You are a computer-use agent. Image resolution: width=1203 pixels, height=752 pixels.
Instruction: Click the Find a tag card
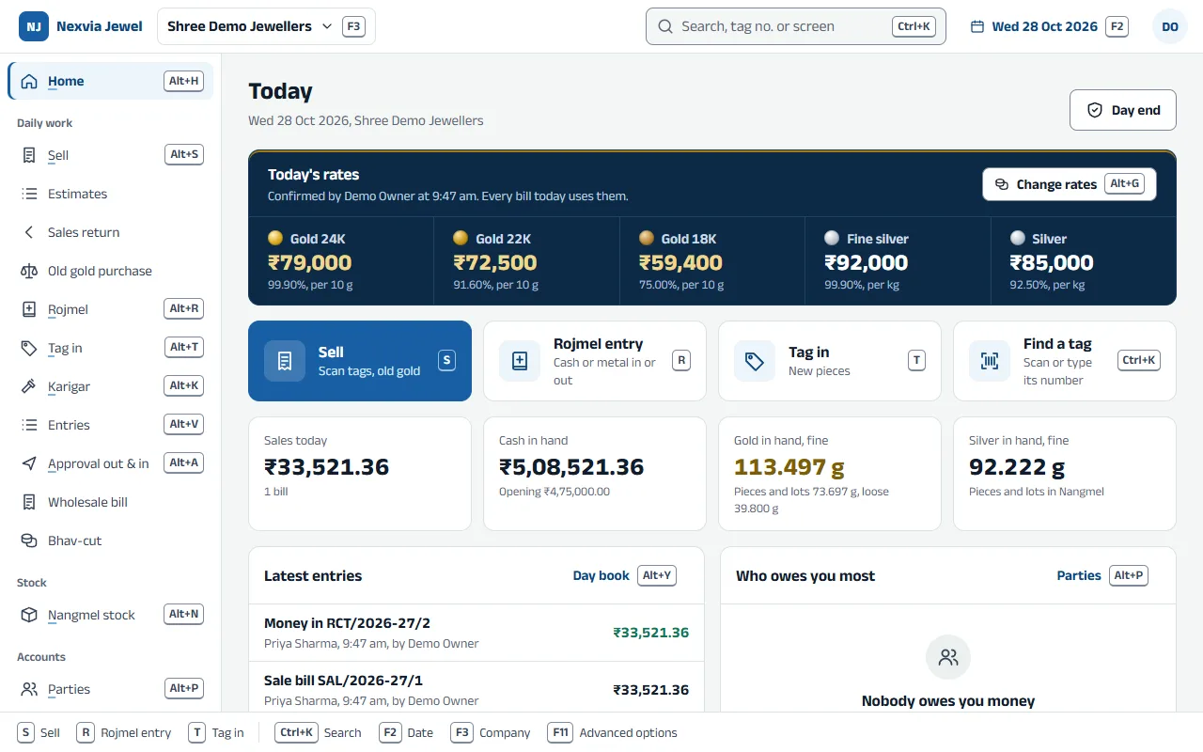[1065, 361]
